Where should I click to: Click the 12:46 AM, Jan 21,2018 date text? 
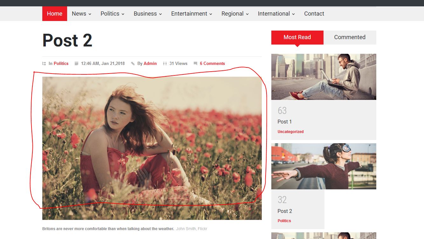point(103,64)
